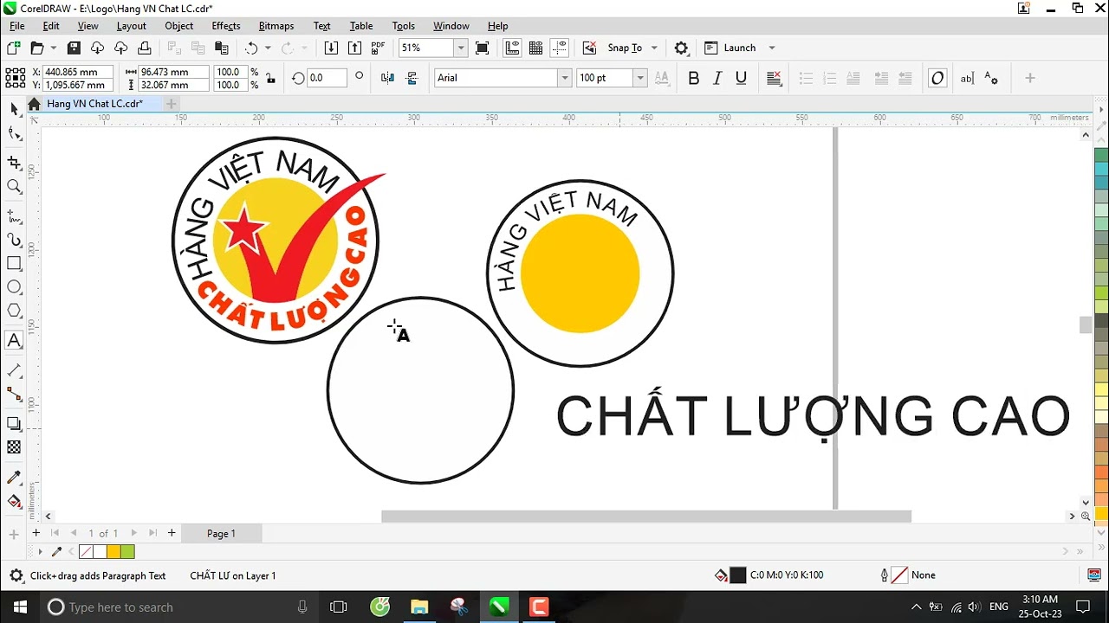The image size is (1109, 623).
Task: Click the customize toolbar plus button
Action: 1030,78
